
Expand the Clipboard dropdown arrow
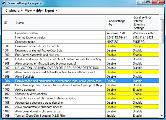(x=22, y=11)
